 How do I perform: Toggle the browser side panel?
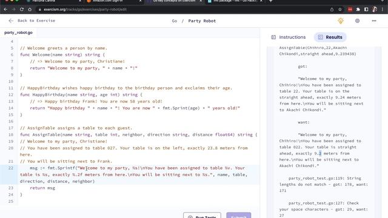click(x=366, y=10)
